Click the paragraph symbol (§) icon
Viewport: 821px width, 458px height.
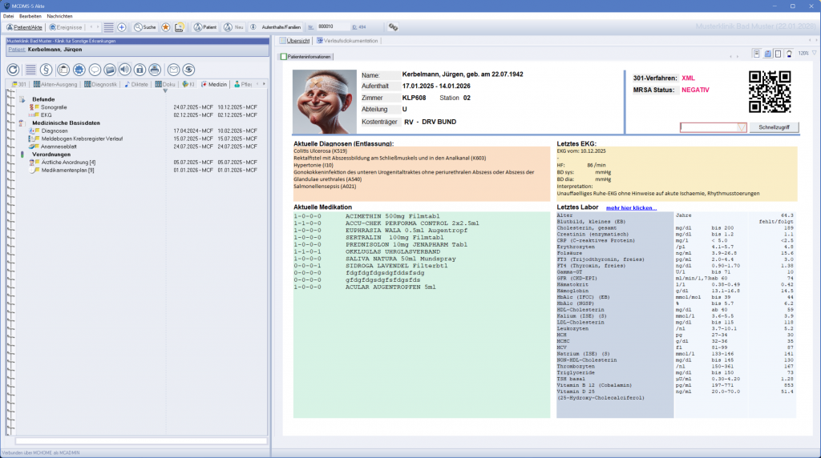(x=47, y=70)
